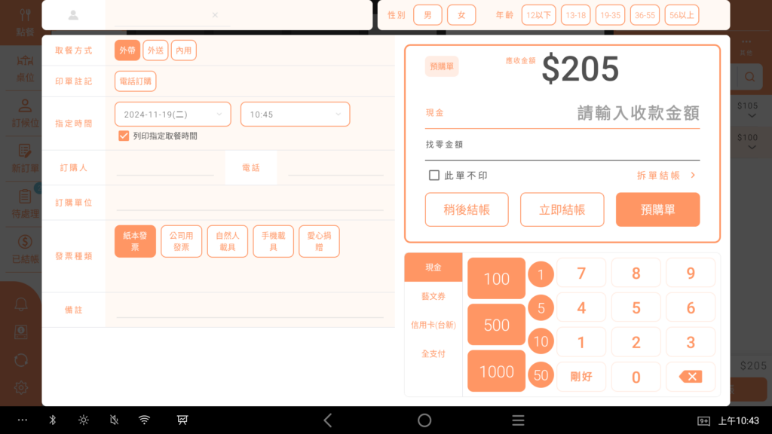
Task: Select 外送 as the pickup method
Action: pyautogui.click(x=155, y=50)
